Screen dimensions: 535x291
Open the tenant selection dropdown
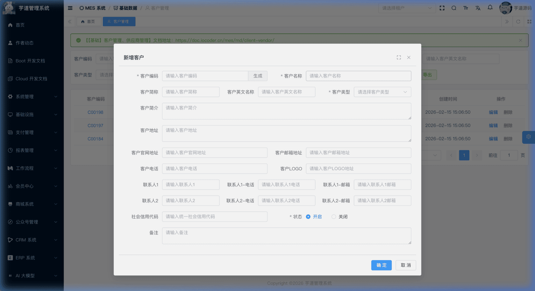407,8
